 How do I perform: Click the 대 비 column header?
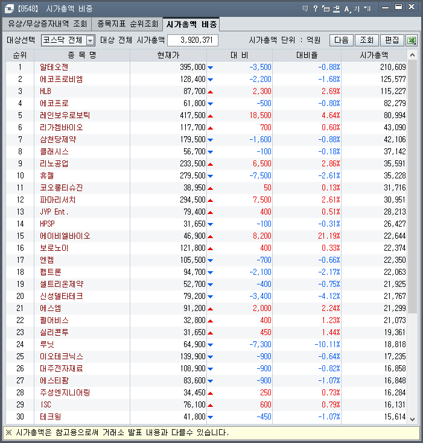(240, 55)
